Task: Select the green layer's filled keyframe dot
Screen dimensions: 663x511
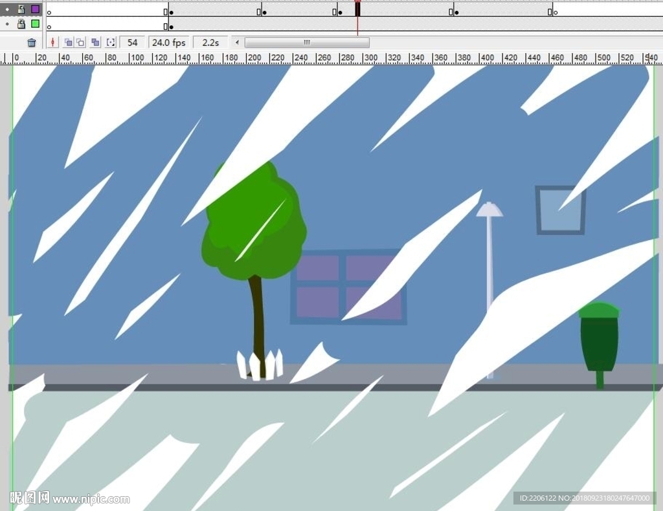Action: [171, 27]
